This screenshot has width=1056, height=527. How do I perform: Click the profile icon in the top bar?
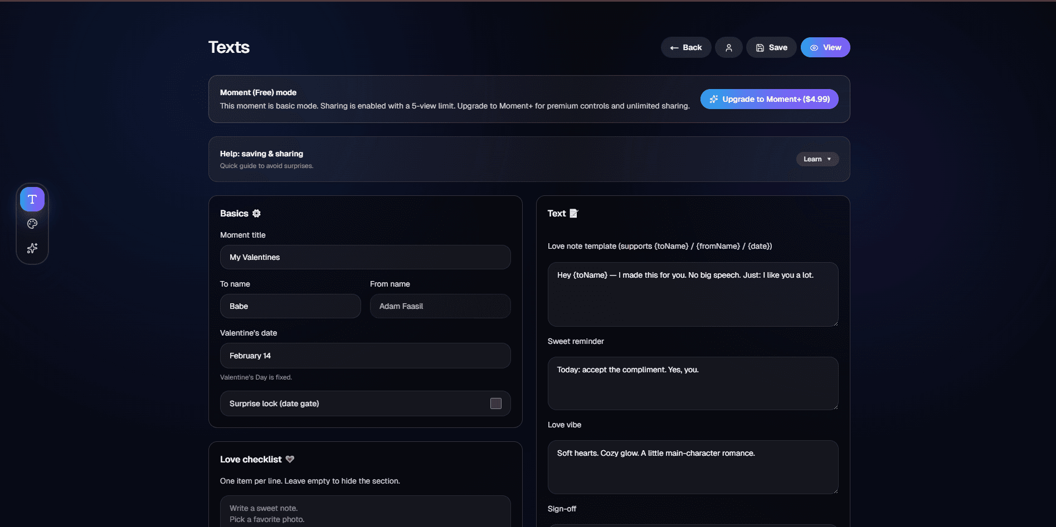728,47
